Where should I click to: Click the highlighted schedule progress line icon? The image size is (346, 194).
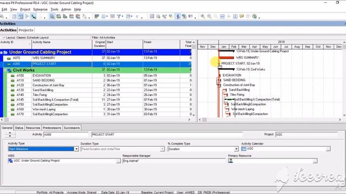[x=178, y=17]
